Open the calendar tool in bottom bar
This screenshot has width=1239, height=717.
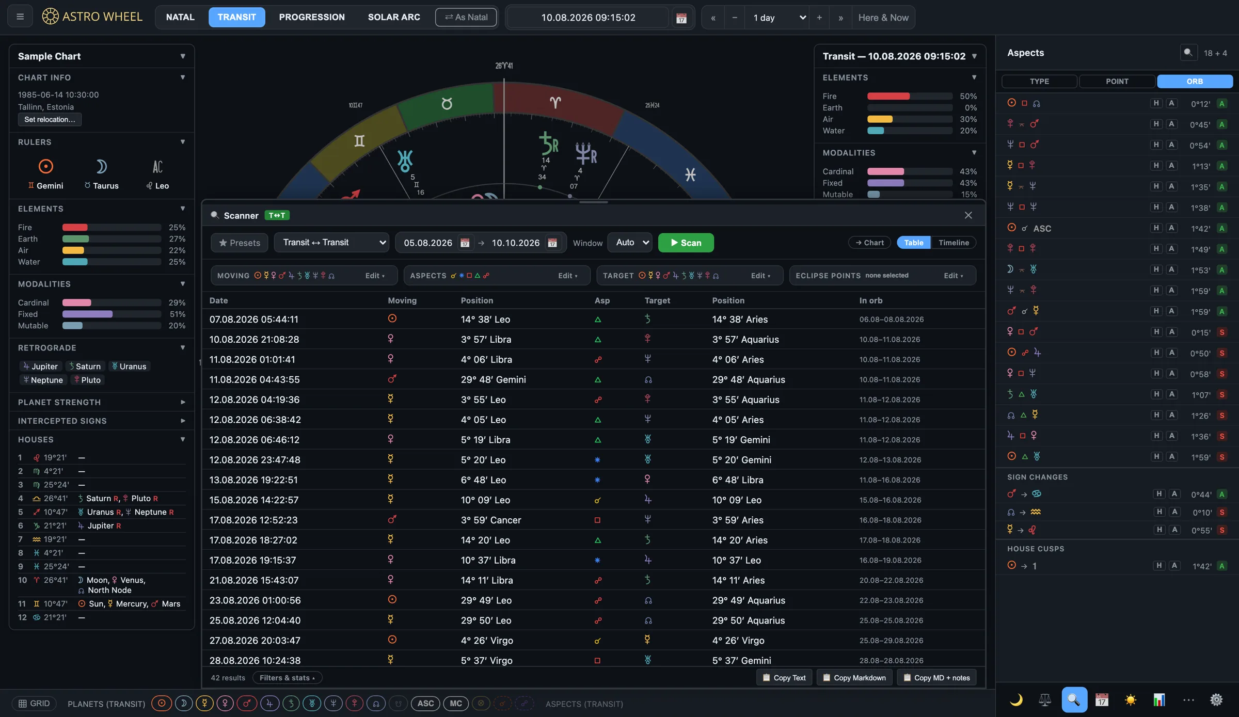coord(1102,699)
